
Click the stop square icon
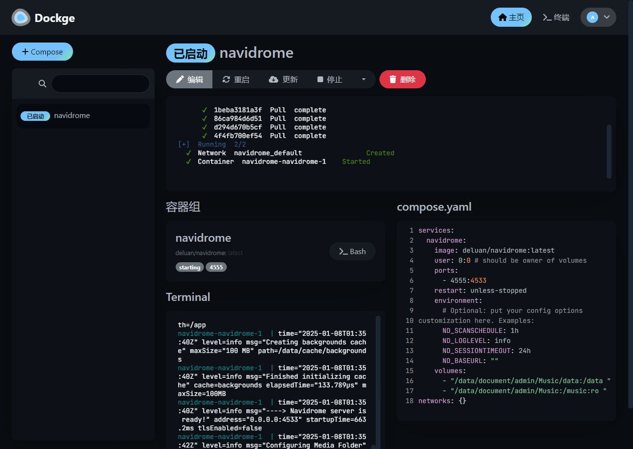pos(320,79)
